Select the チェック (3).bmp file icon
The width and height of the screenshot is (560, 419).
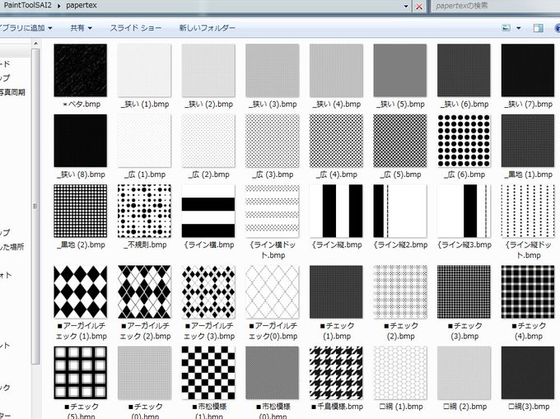coord(464,291)
